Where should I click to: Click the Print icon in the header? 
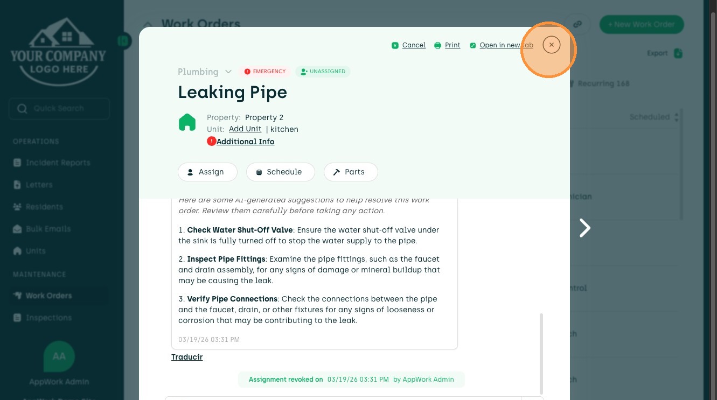[438, 45]
